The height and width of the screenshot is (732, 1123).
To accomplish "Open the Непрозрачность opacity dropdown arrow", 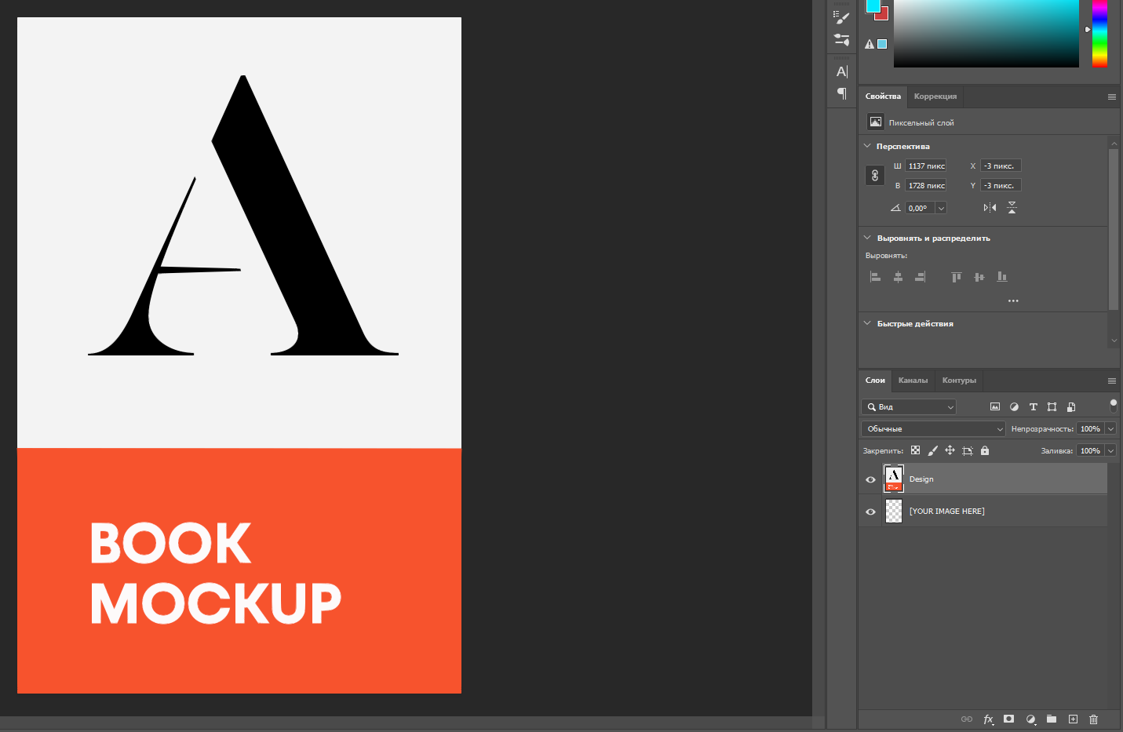I will click(1110, 429).
